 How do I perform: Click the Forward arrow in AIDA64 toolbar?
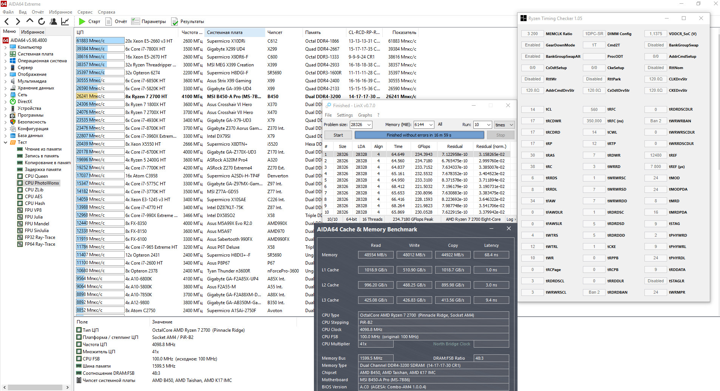(18, 22)
